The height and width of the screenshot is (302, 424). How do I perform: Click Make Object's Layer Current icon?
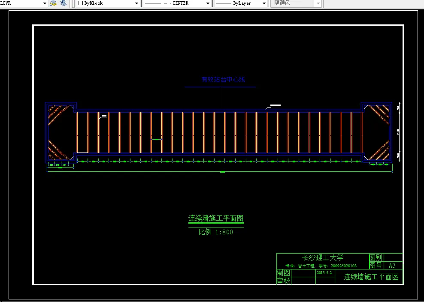(53, 3)
